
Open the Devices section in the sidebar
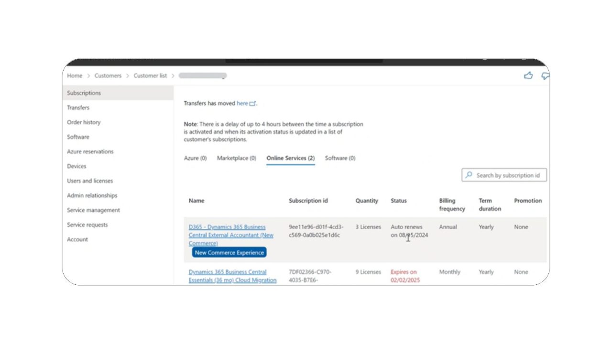click(76, 166)
